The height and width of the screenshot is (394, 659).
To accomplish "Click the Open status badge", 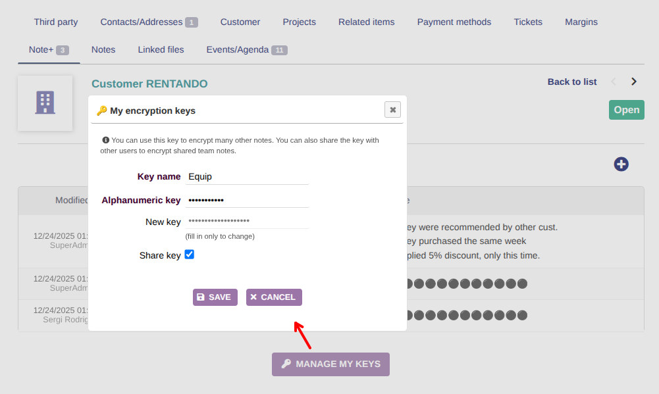I will pos(626,110).
